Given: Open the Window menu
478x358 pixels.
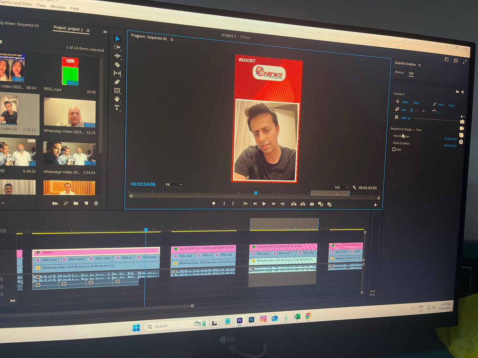Looking at the screenshot, I should [58, 7].
